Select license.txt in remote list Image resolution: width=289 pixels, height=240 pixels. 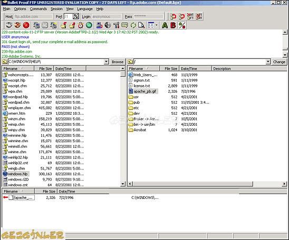coord(139,86)
